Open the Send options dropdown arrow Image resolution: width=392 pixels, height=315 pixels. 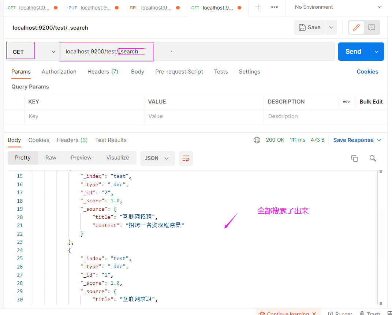click(376, 52)
